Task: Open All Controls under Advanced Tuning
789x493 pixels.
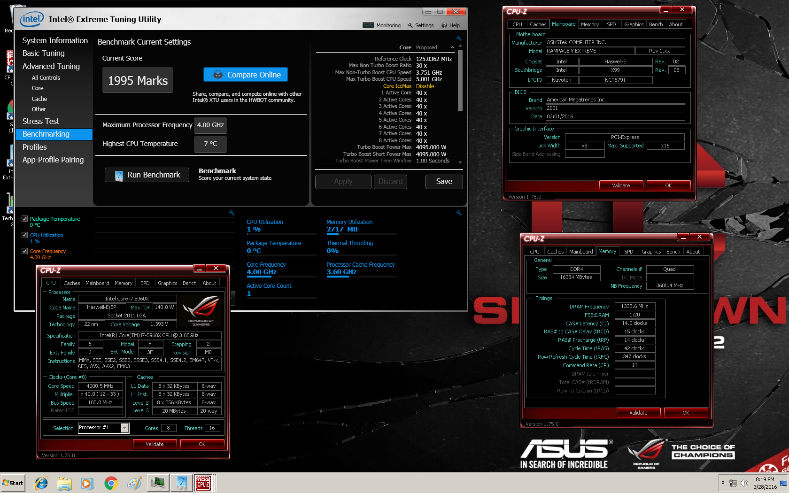Action: [46, 78]
